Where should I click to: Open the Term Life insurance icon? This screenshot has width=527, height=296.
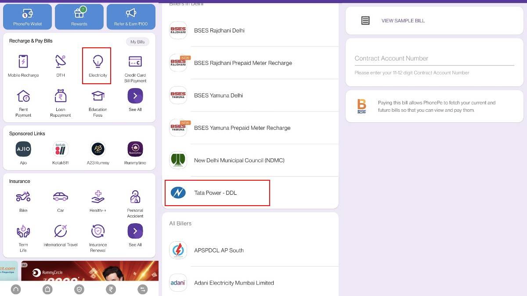tap(23, 231)
